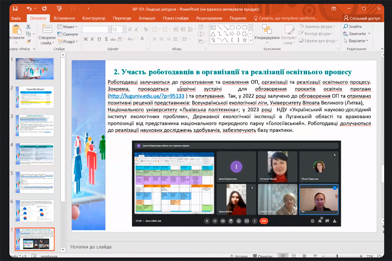
Task: Click the Створити слайд (New Slide) icon
Action: click(46, 30)
